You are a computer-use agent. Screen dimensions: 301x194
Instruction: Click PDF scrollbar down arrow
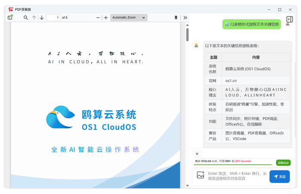tap(187, 185)
